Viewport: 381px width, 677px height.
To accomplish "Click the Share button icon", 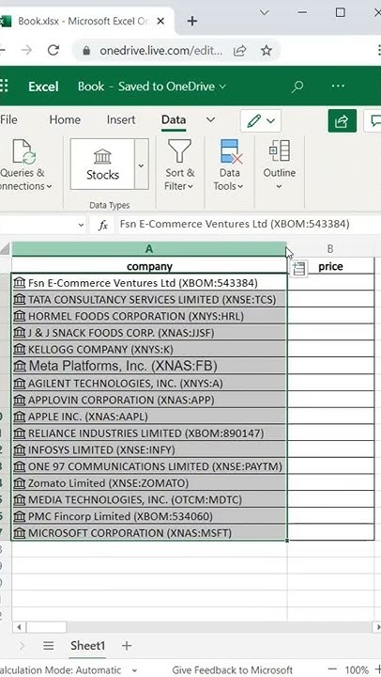I will tap(342, 120).
